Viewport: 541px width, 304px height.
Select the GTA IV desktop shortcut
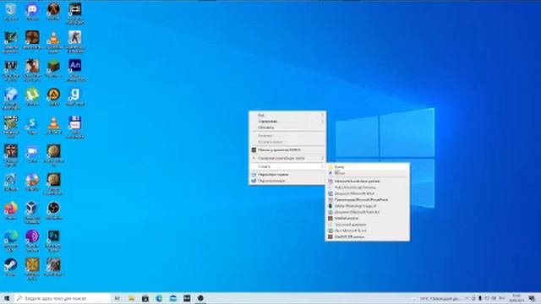(x=11, y=69)
